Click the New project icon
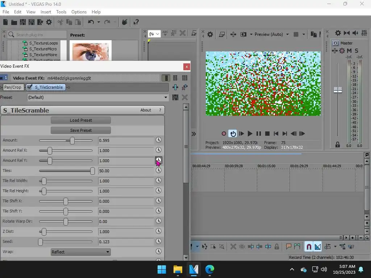This screenshot has width=371, height=278. [5, 22]
